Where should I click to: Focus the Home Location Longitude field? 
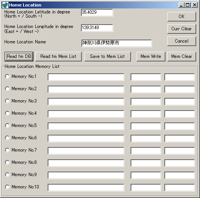(x=97, y=28)
